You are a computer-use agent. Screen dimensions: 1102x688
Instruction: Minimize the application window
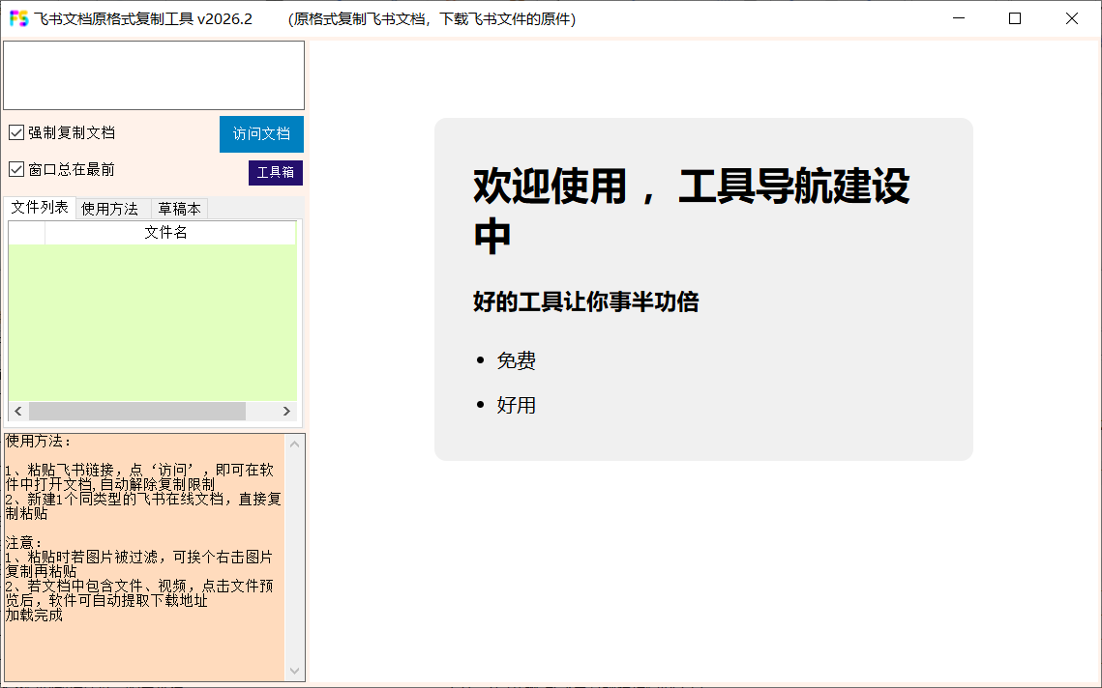958,18
